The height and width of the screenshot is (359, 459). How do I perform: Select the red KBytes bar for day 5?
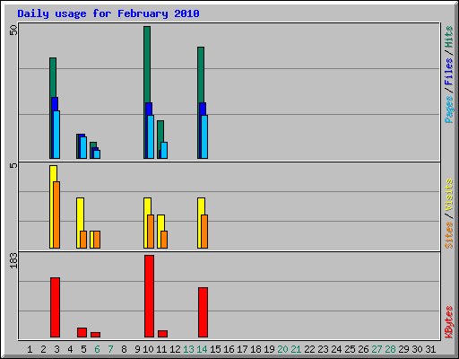pos(82,332)
